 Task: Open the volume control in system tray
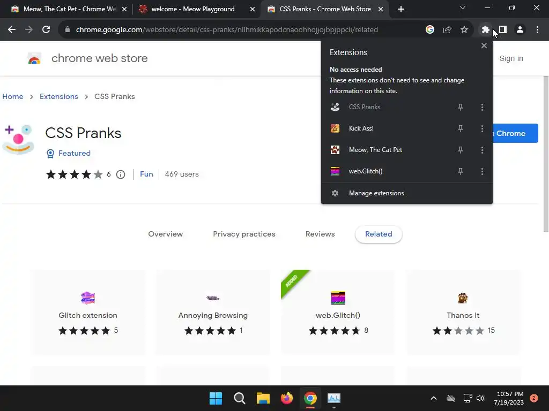pyautogui.click(x=480, y=398)
